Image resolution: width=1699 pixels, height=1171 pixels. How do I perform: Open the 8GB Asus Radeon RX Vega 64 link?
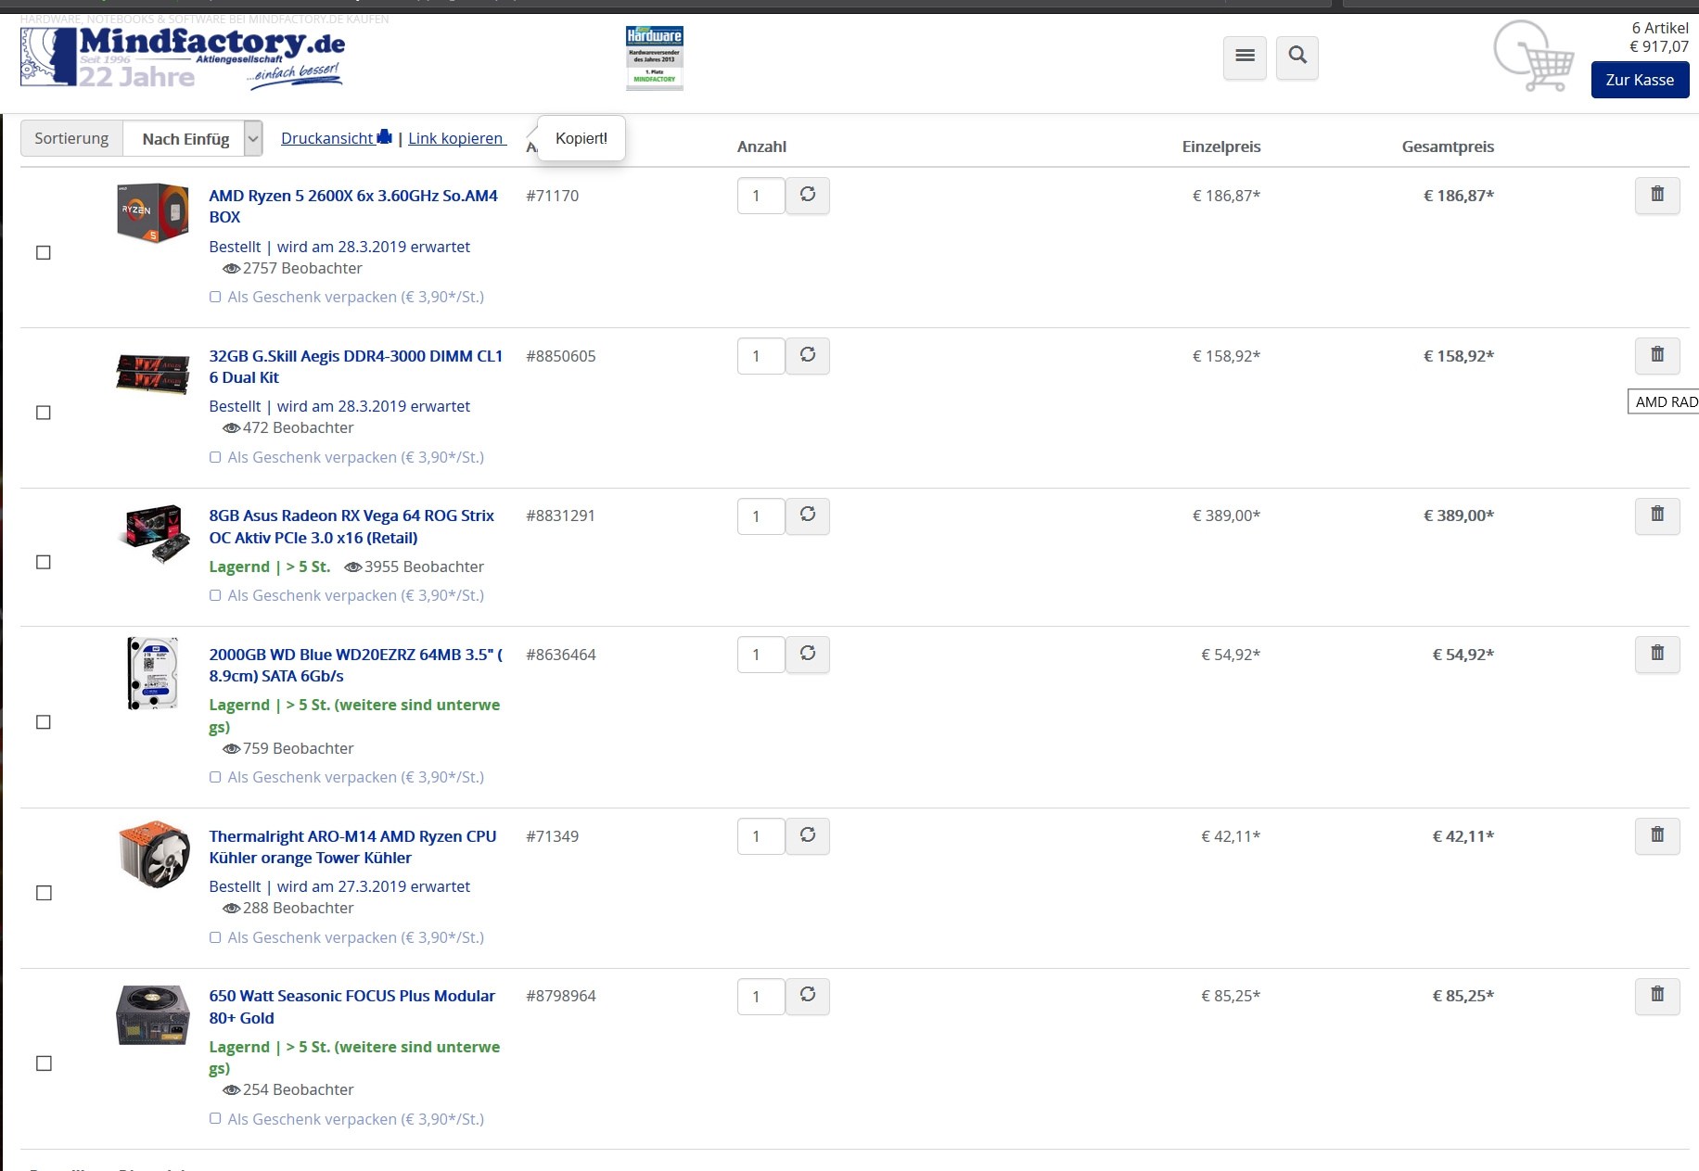click(351, 527)
